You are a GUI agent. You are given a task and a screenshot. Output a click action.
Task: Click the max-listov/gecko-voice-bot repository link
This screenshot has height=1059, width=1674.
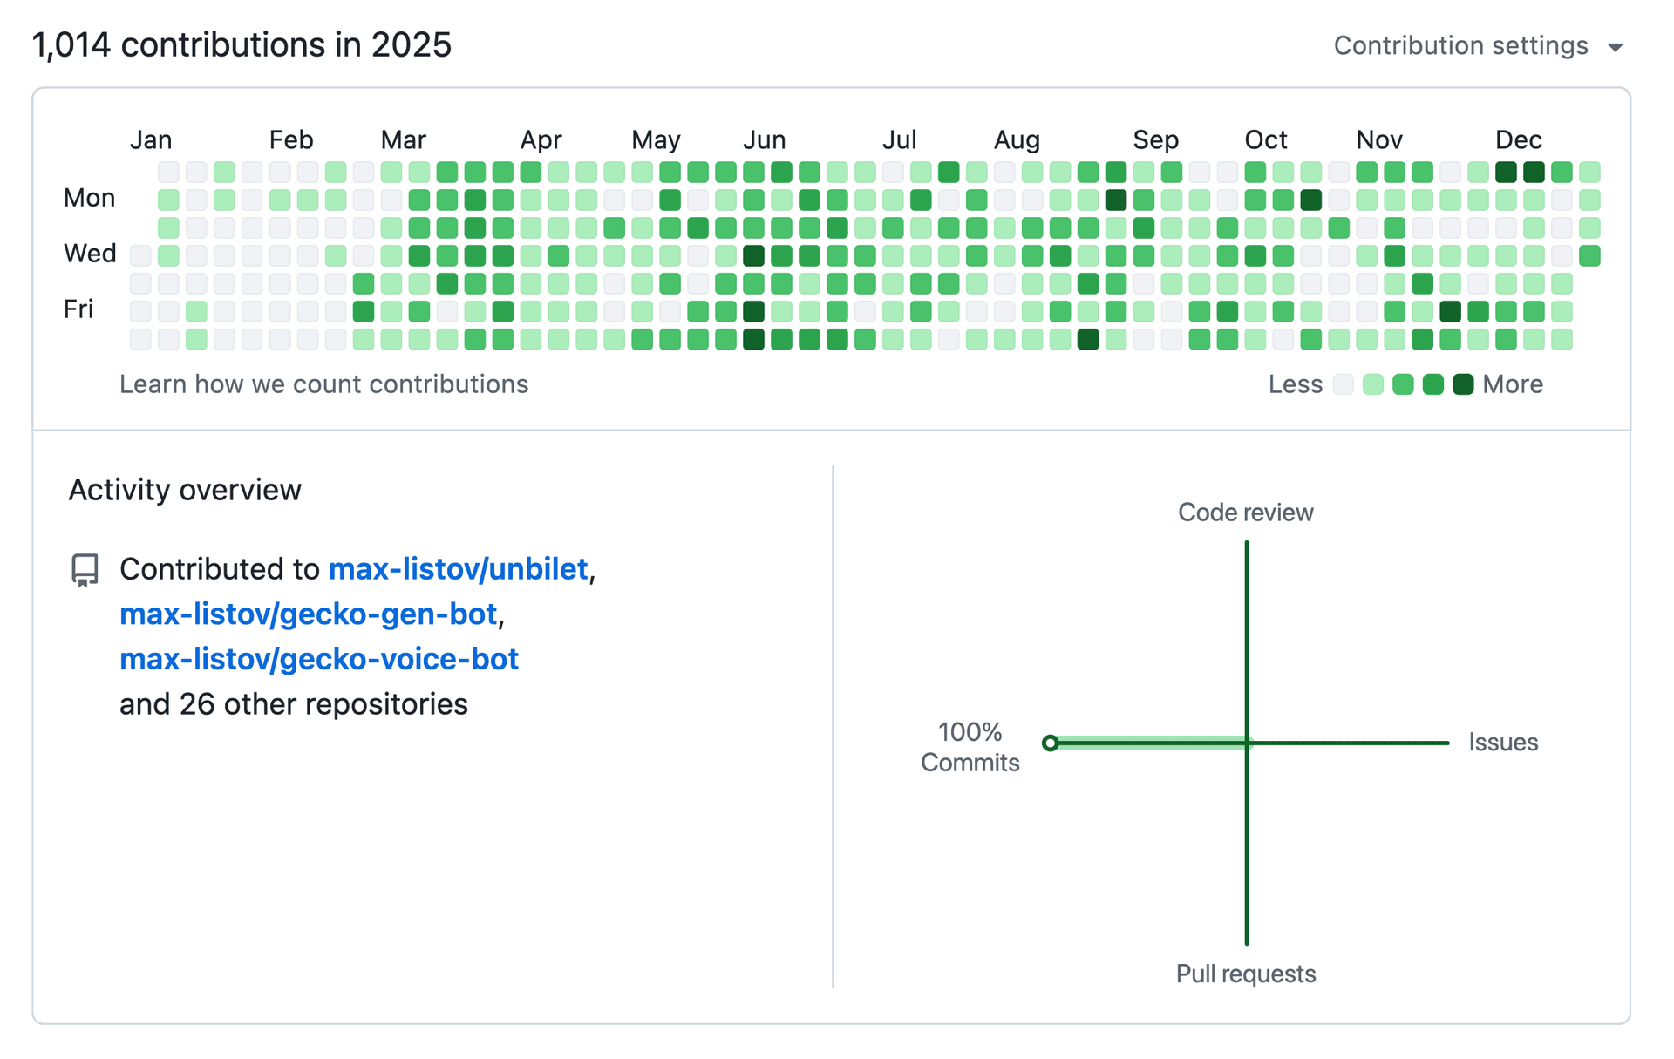(318, 659)
